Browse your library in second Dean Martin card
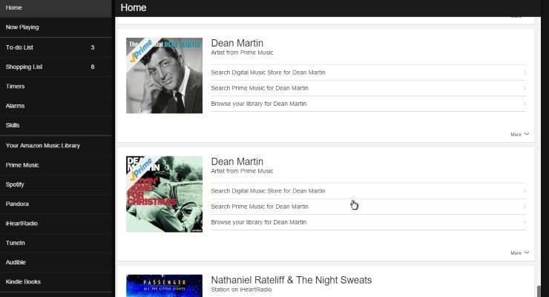549x297 pixels. [368, 222]
